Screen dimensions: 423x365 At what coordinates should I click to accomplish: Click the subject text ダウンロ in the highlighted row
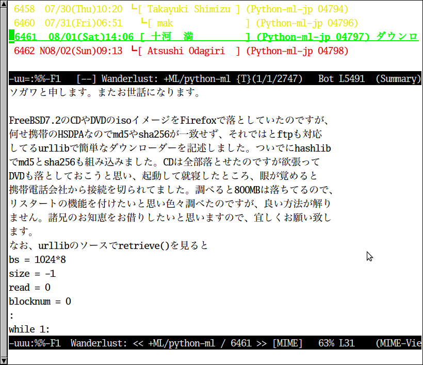coord(397,37)
